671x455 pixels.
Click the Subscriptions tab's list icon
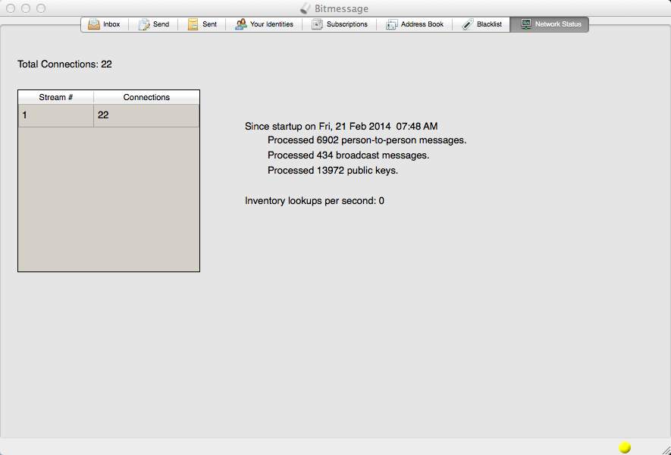coord(317,24)
